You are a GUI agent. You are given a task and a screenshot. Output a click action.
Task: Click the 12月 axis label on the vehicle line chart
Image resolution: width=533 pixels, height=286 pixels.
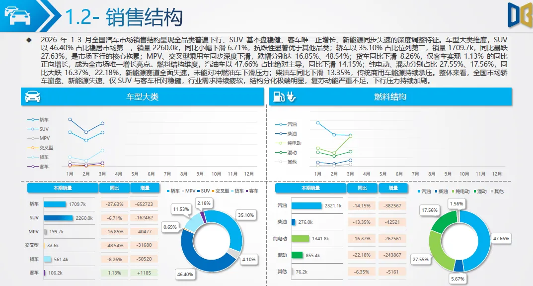(249, 174)
